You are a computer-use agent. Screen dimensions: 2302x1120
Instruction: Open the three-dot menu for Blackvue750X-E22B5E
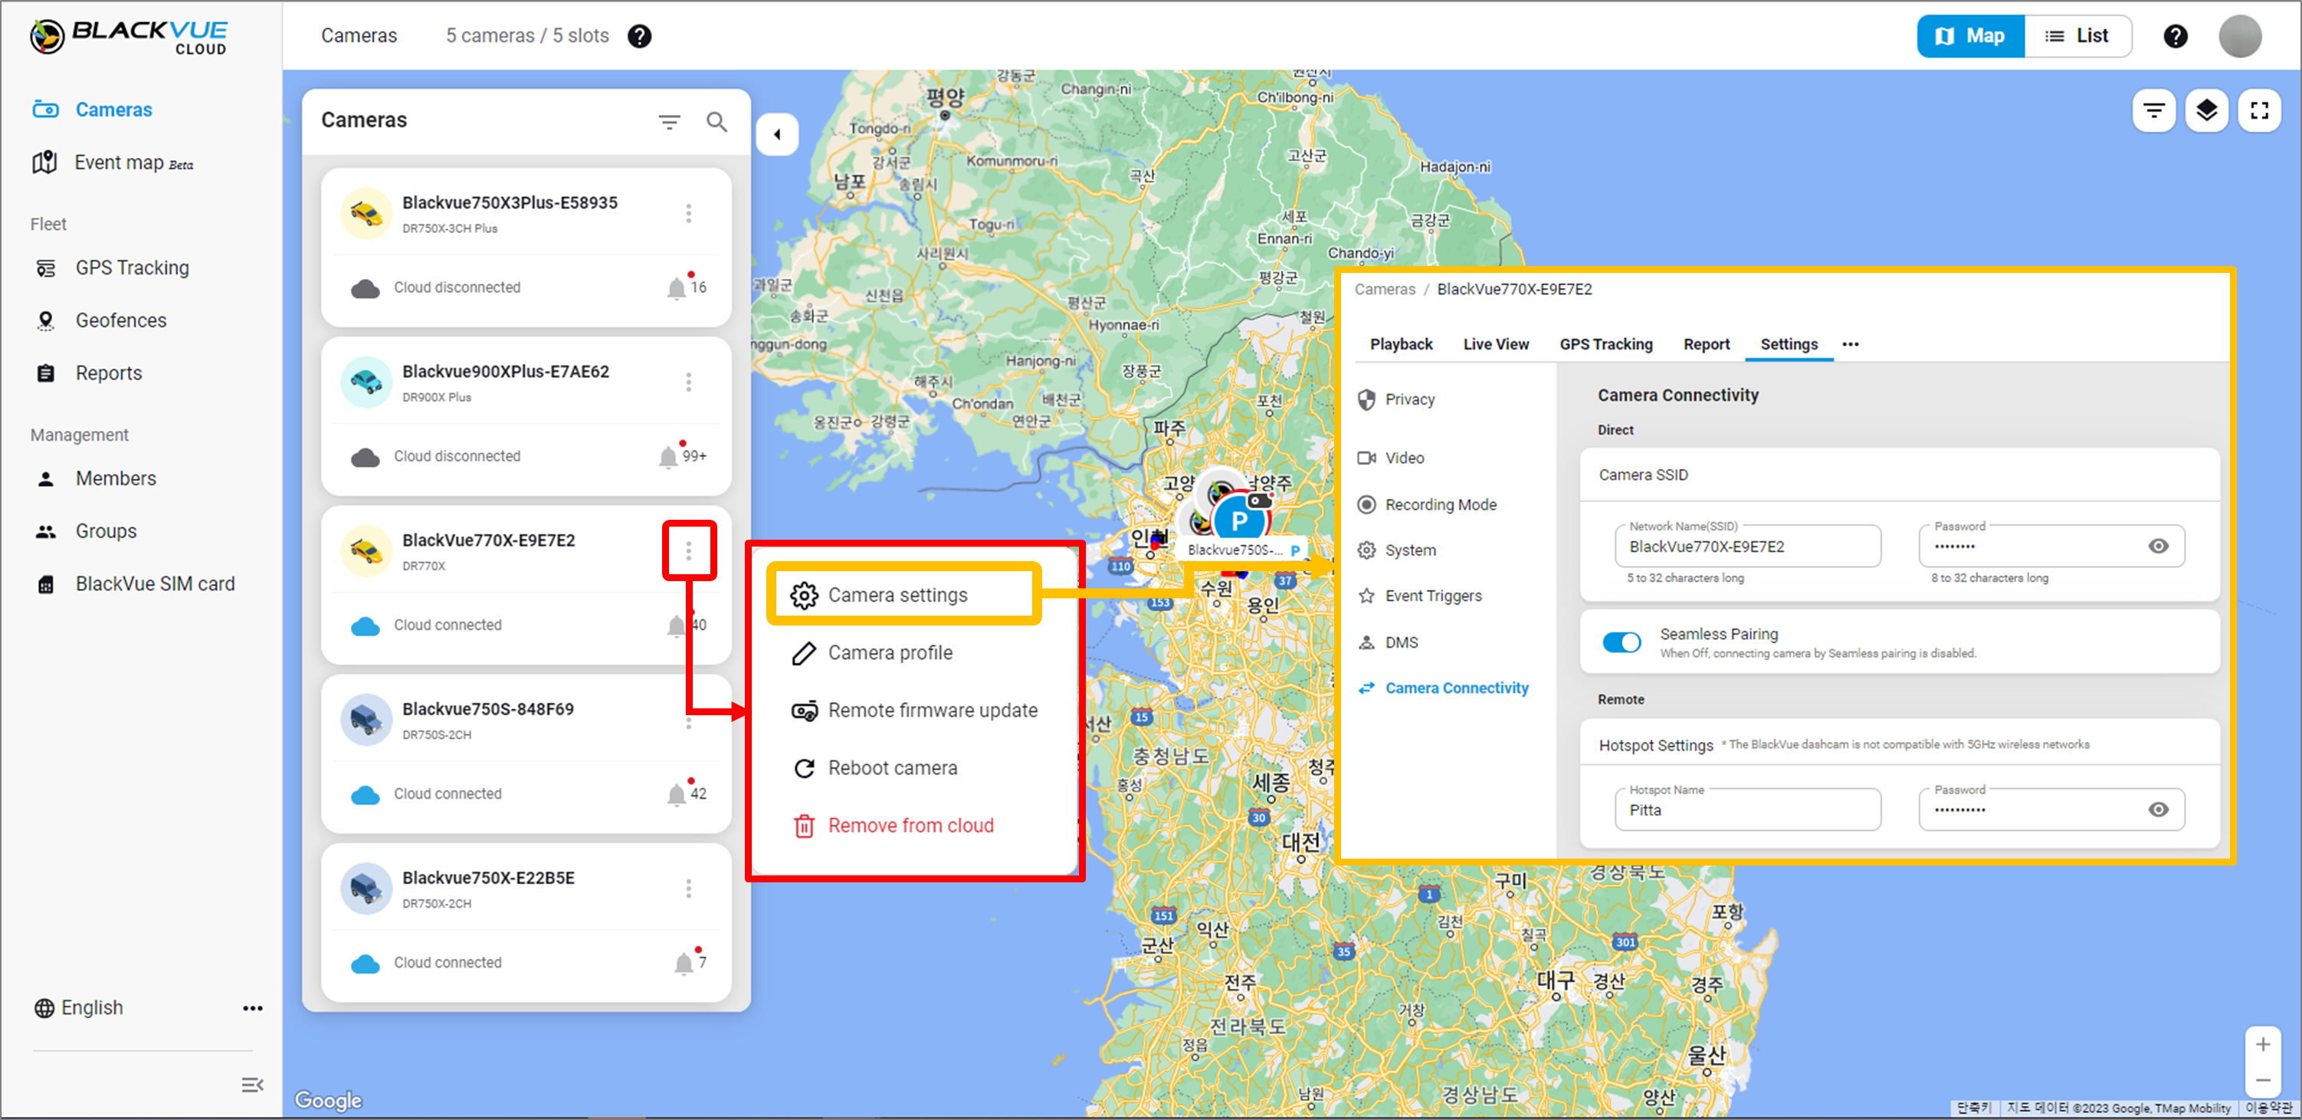688,889
